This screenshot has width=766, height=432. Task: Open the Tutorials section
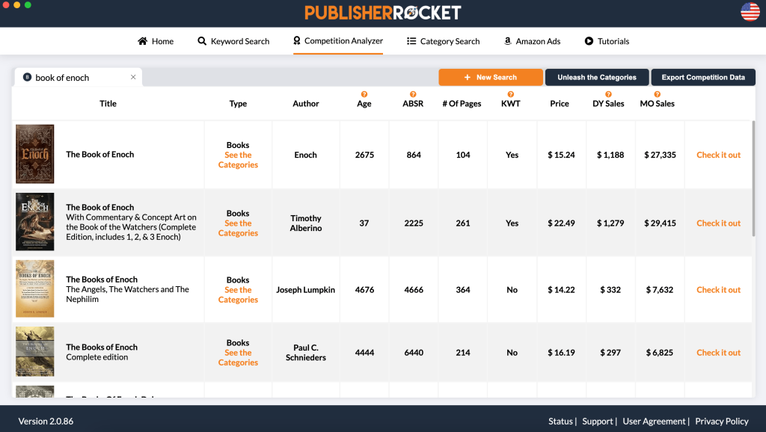click(607, 41)
